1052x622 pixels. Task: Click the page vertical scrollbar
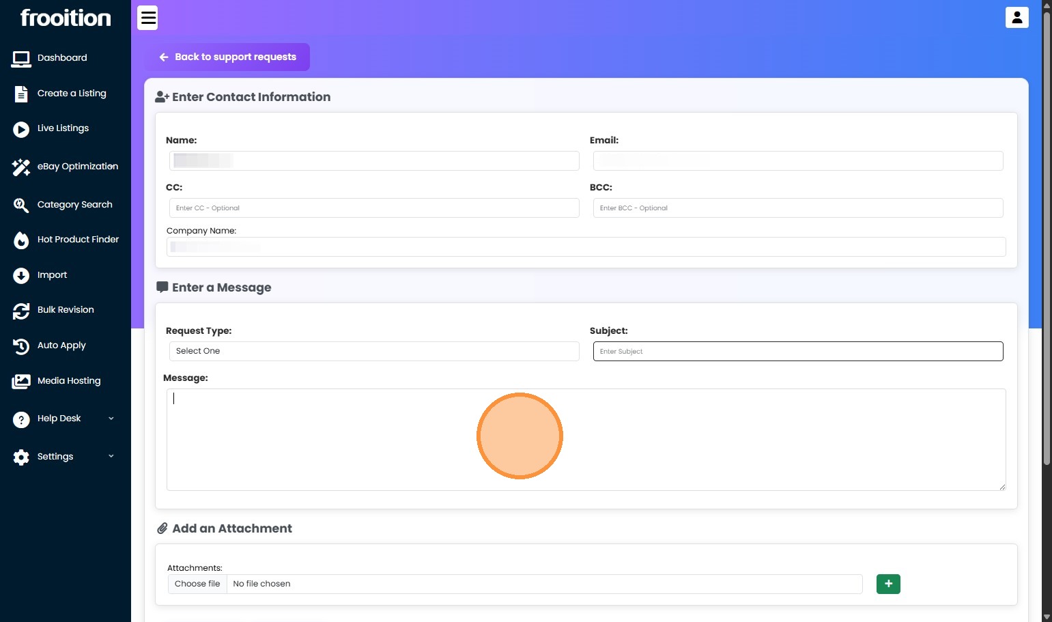tap(1047, 239)
